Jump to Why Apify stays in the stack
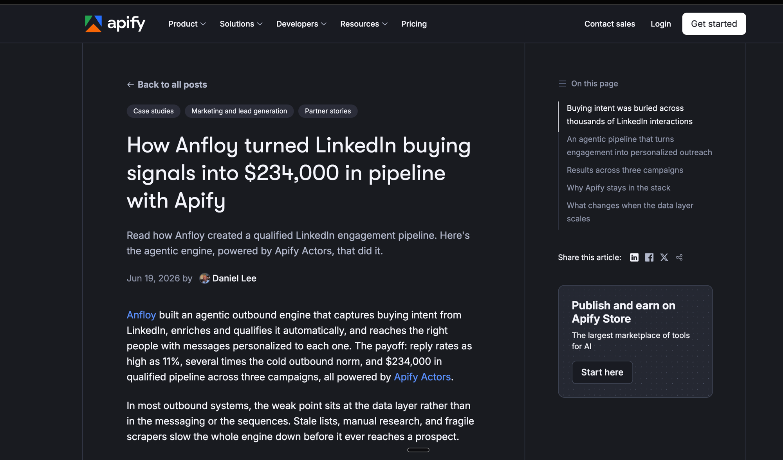 [x=618, y=188]
